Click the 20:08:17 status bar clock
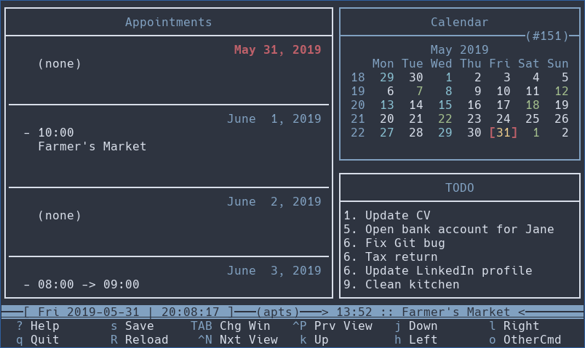Viewport: 585px width, 348px height. point(191,312)
